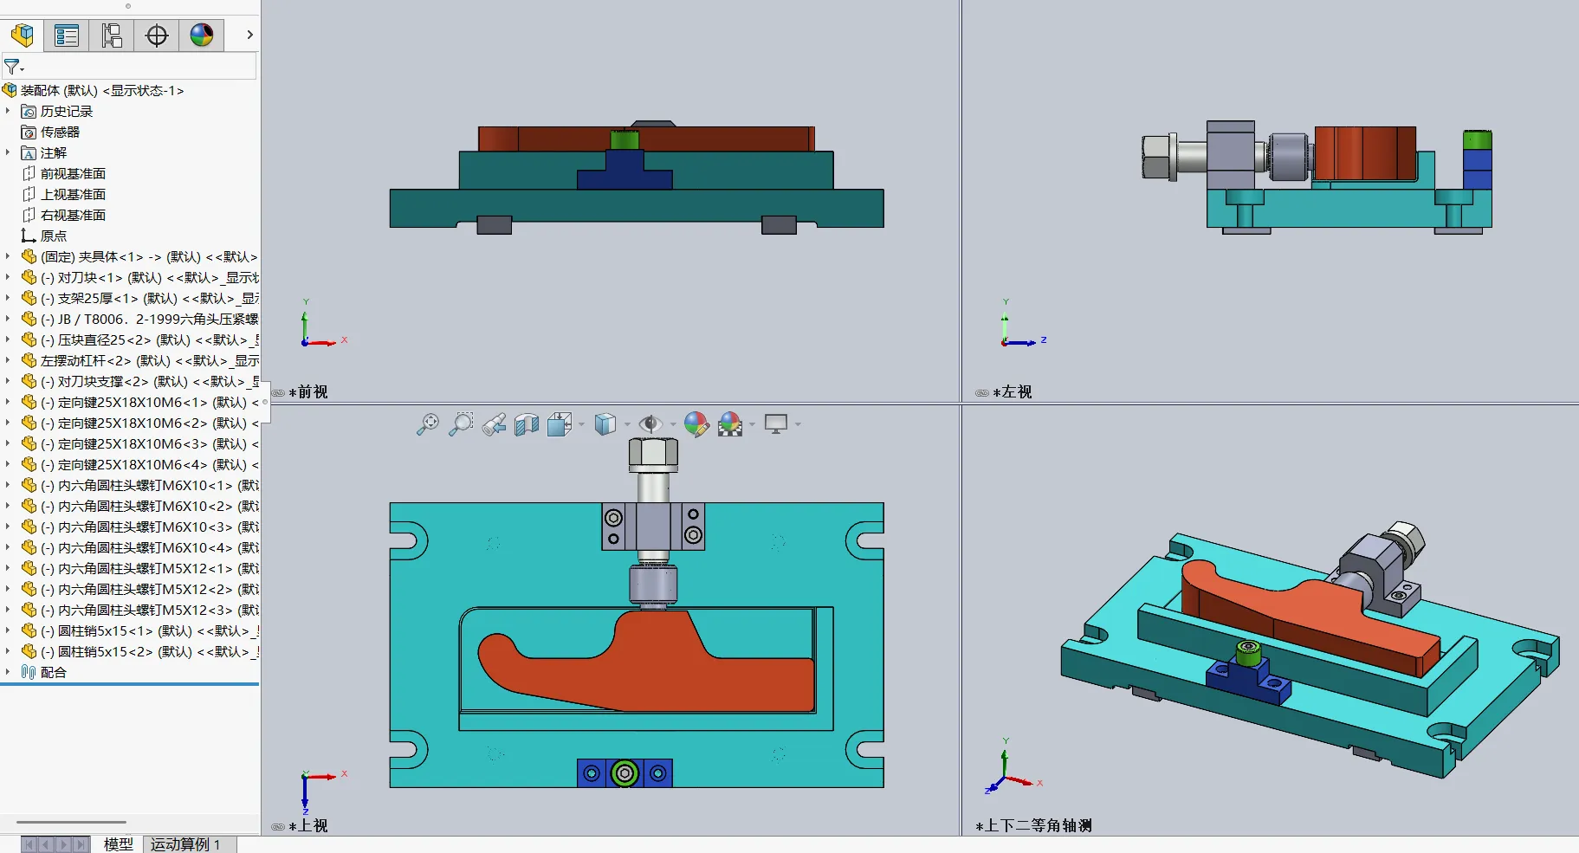The image size is (1579, 853).
Task: Toggle view link icon beside *前视
Action: tap(278, 392)
